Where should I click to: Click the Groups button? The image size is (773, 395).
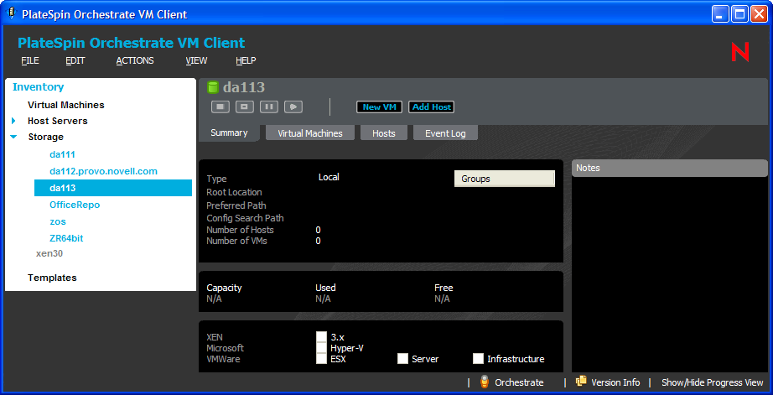point(505,179)
